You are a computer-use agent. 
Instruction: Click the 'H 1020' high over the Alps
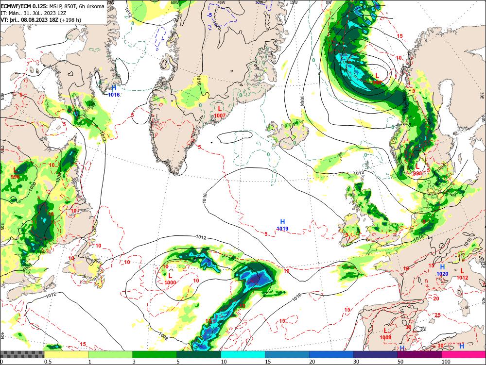coord(442,270)
